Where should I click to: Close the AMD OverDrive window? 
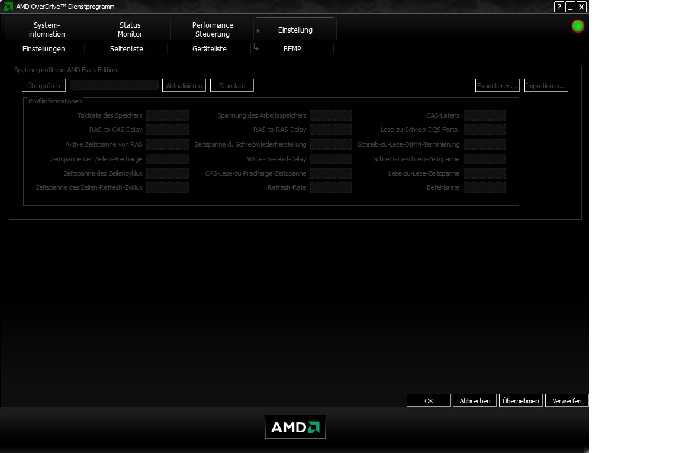[581, 7]
